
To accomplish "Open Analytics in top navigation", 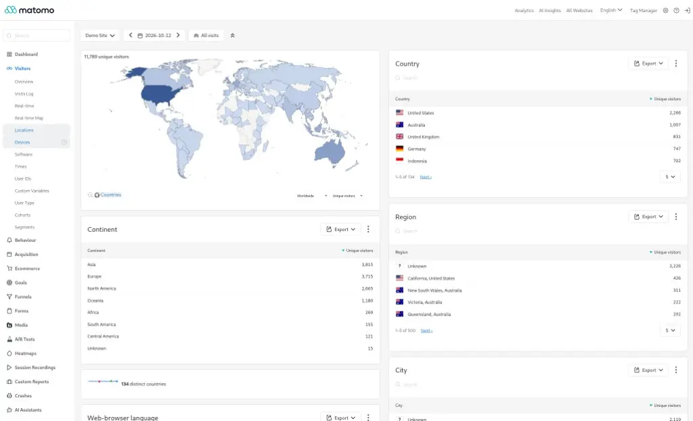I will (524, 10).
